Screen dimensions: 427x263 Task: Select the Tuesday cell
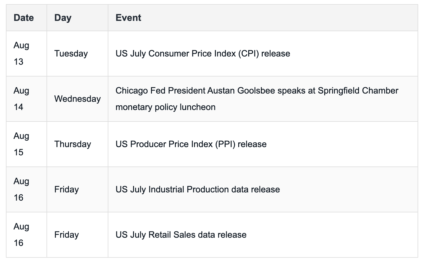[x=77, y=54]
